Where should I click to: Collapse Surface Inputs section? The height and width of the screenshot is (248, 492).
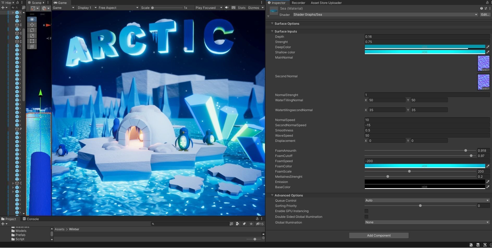(272, 31)
